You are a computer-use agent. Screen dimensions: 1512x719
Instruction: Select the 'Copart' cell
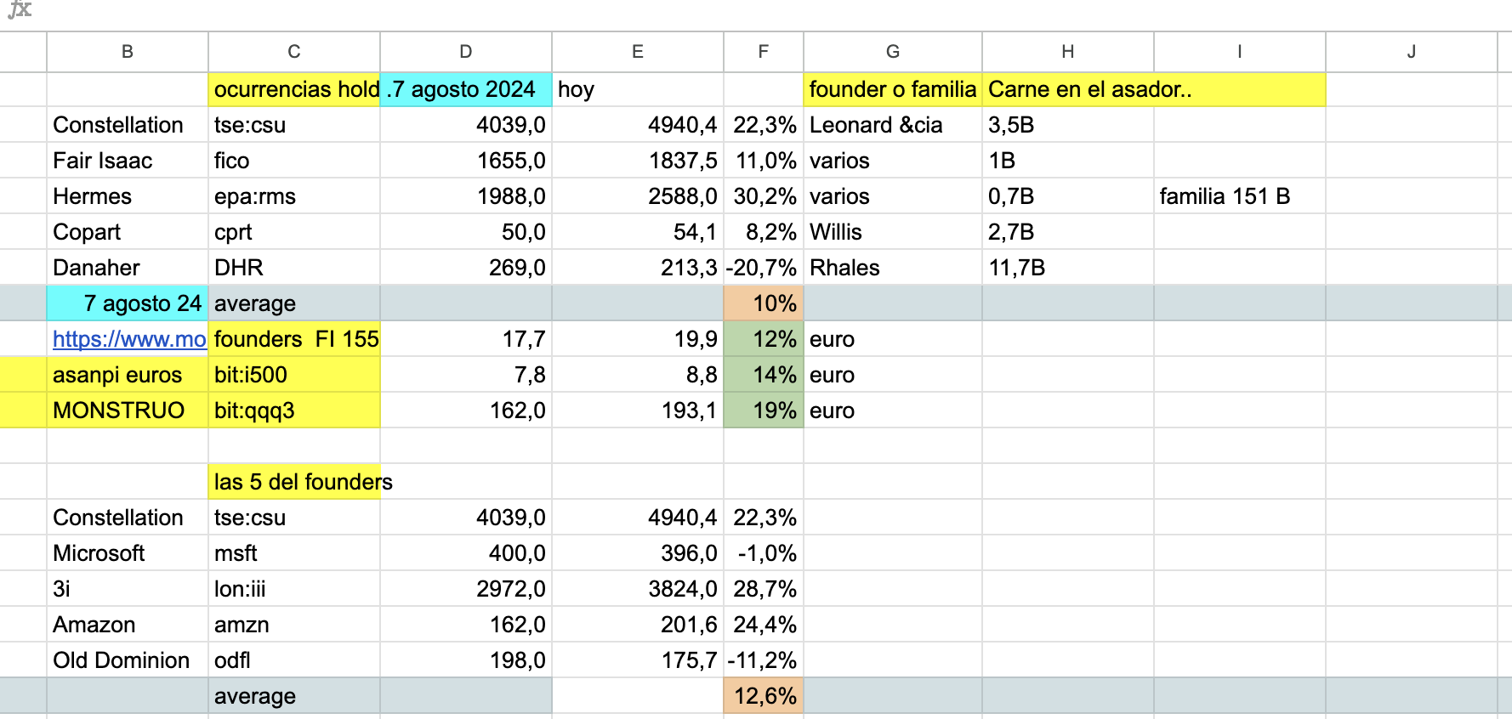tap(128, 232)
